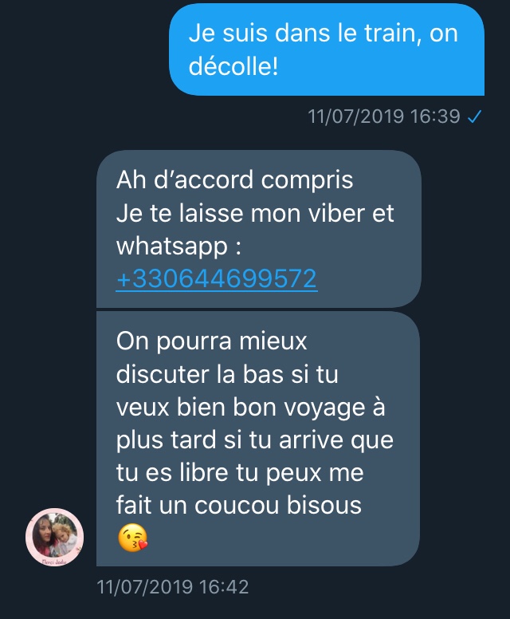Tap the kissing face emoji
The height and width of the screenshot is (619, 510).
(x=132, y=538)
